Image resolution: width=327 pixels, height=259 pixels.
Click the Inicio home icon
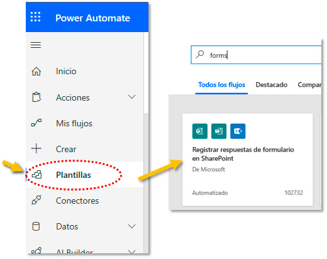[36, 71]
